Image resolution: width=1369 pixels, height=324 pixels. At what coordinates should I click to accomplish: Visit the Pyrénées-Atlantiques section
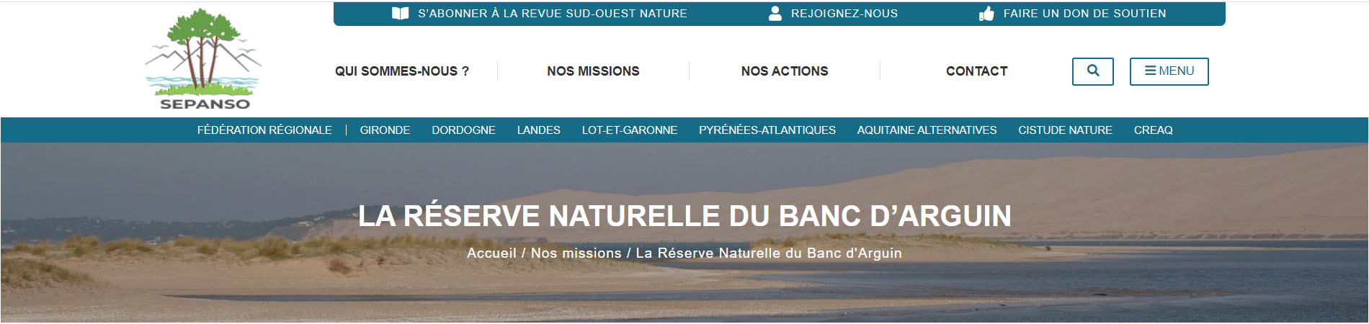point(767,130)
